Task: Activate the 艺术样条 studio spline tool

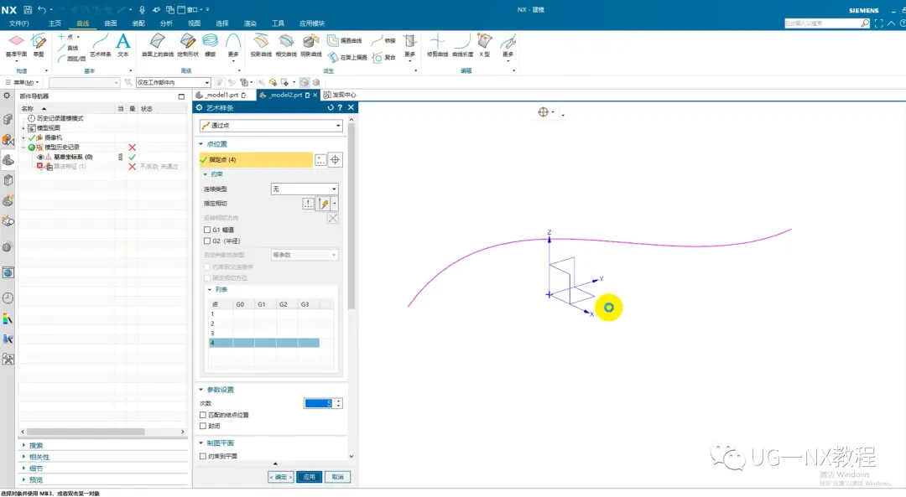Action: [101, 45]
